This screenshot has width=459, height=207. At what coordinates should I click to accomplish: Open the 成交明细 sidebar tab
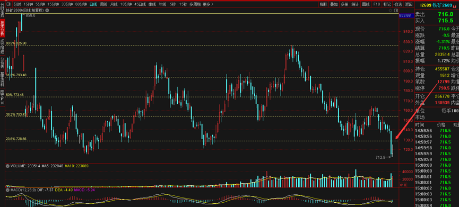(x=2, y=46)
